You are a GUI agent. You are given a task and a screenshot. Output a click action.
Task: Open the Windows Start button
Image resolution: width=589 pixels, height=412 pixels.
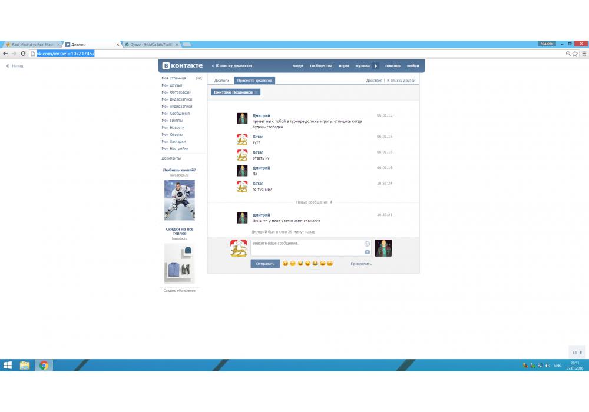coord(8,365)
